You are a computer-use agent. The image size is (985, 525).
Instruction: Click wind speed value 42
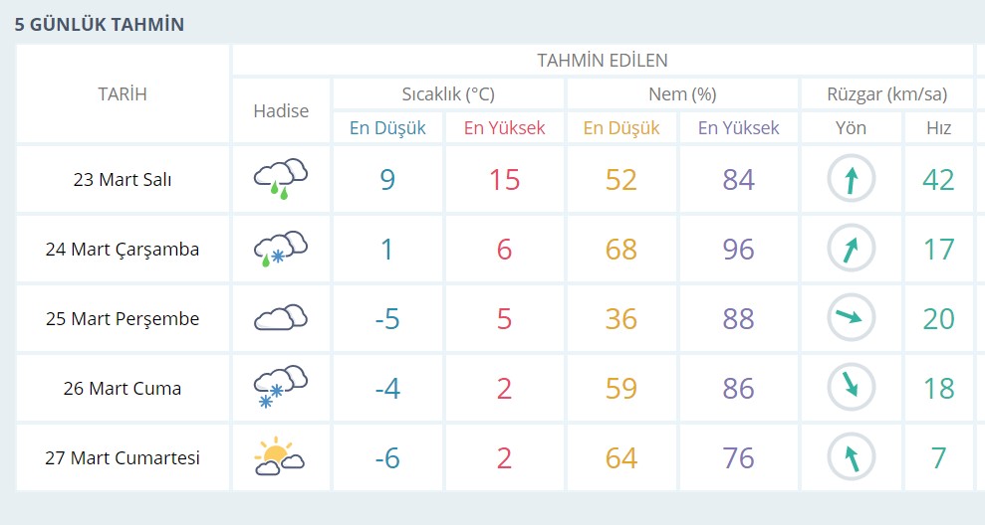point(938,180)
